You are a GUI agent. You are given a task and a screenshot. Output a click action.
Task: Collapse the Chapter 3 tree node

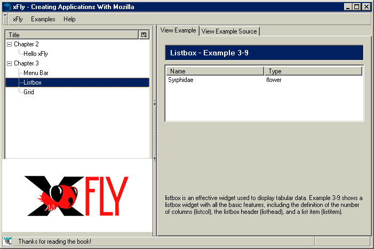pos(9,63)
